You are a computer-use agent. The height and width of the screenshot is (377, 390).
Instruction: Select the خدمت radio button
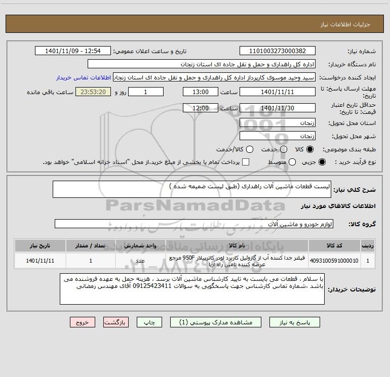click(x=284, y=149)
